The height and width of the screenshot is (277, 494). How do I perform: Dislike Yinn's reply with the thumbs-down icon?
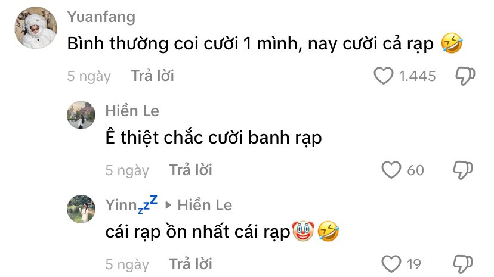tap(463, 264)
